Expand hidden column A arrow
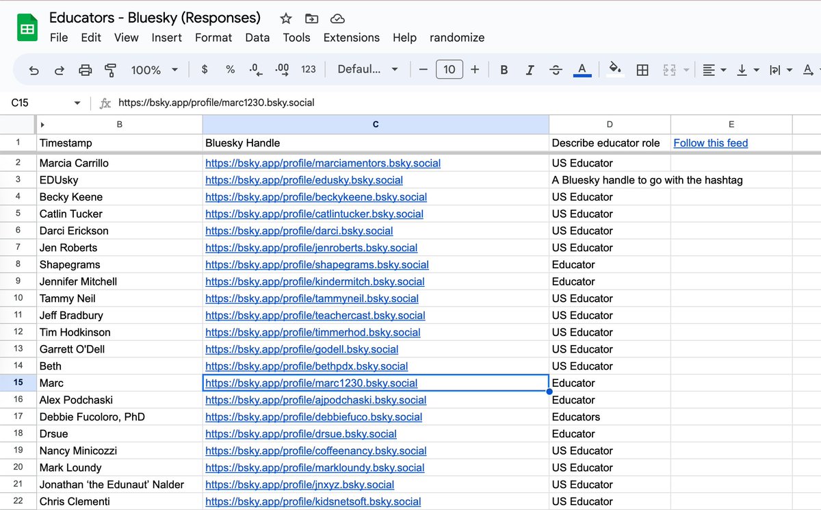This screenshot has width=821, height=510. click(42, 125)
